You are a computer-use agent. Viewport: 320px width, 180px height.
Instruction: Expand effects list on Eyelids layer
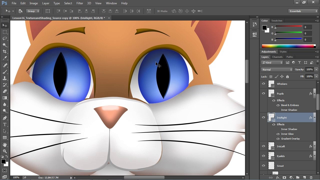[x=314, y=156]
